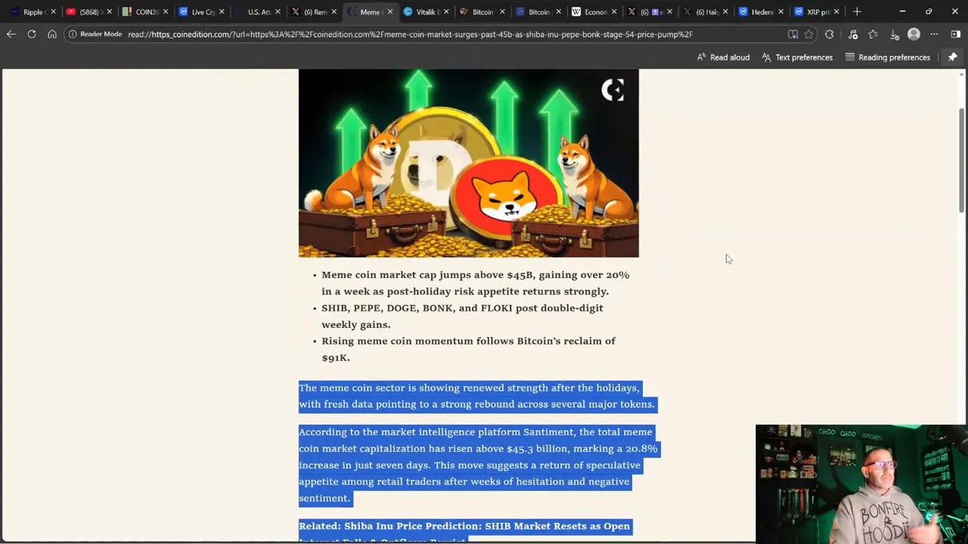Screen dimensions: 968x544
Task: Open the browser Extensions icon
Action: (829, 34)
